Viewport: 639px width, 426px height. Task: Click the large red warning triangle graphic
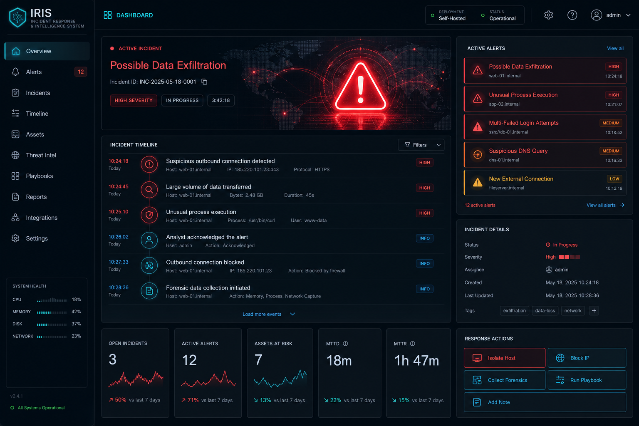click(361, 87)
